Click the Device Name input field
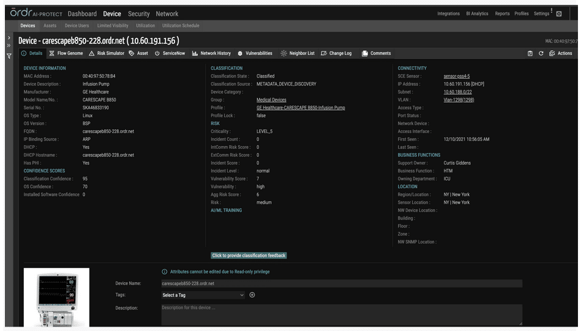Screen dimensions: 581x331 point(342,284)
